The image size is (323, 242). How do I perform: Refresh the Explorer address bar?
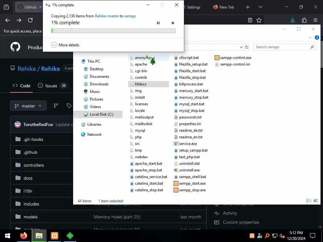(247, 47)
